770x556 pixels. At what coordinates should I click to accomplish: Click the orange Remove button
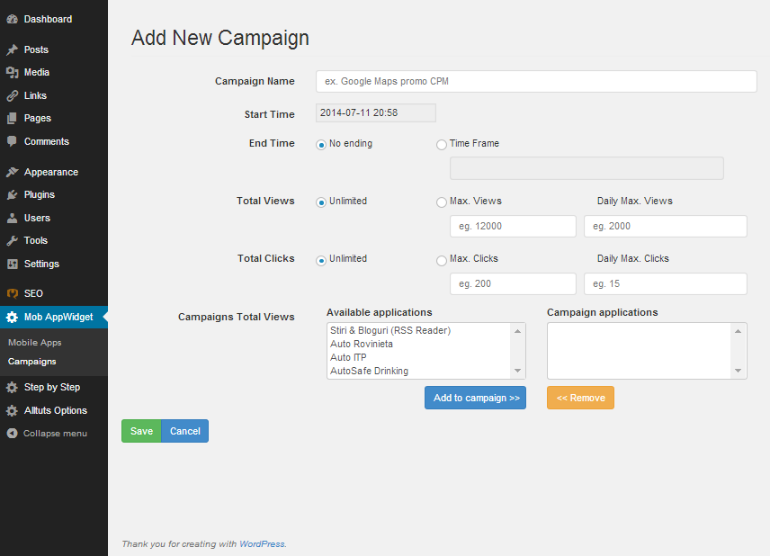pyautogui.click(x=580, y=398)
